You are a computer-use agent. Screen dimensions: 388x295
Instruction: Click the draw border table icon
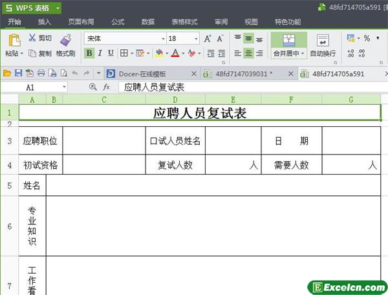point(140,53)
